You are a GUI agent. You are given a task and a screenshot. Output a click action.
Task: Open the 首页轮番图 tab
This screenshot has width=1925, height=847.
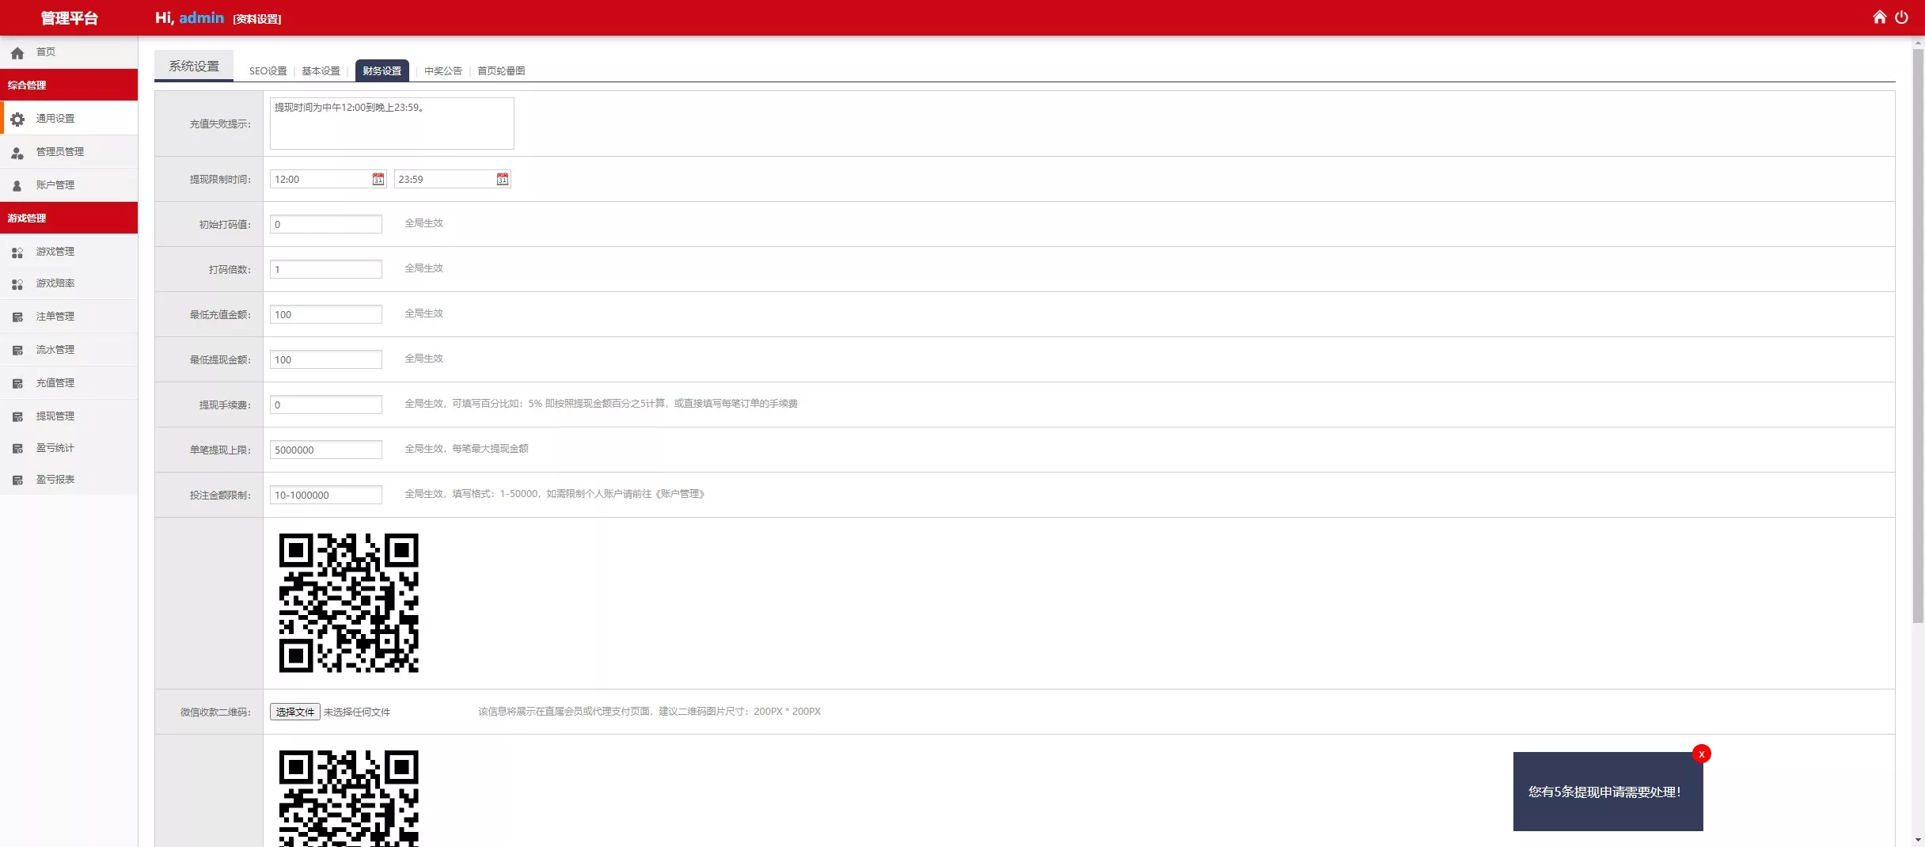(x=501, y=71)
